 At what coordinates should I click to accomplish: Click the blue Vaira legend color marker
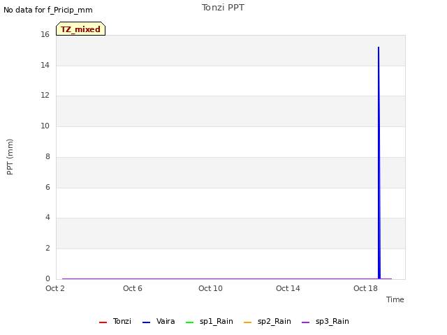[146, 322]
